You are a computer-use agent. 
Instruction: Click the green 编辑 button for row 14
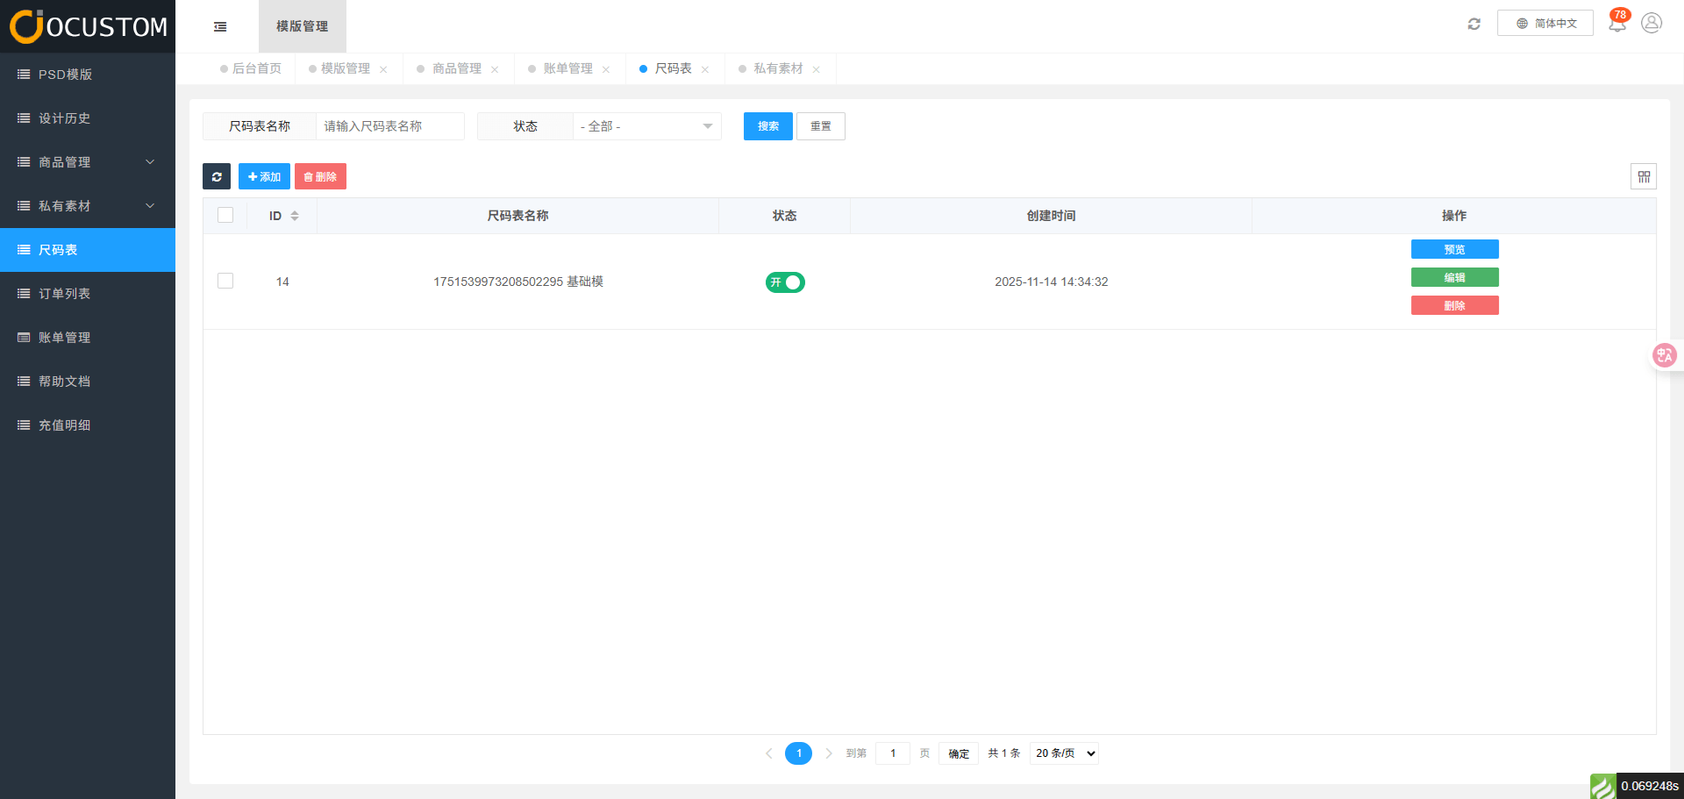coord(1454,277)
